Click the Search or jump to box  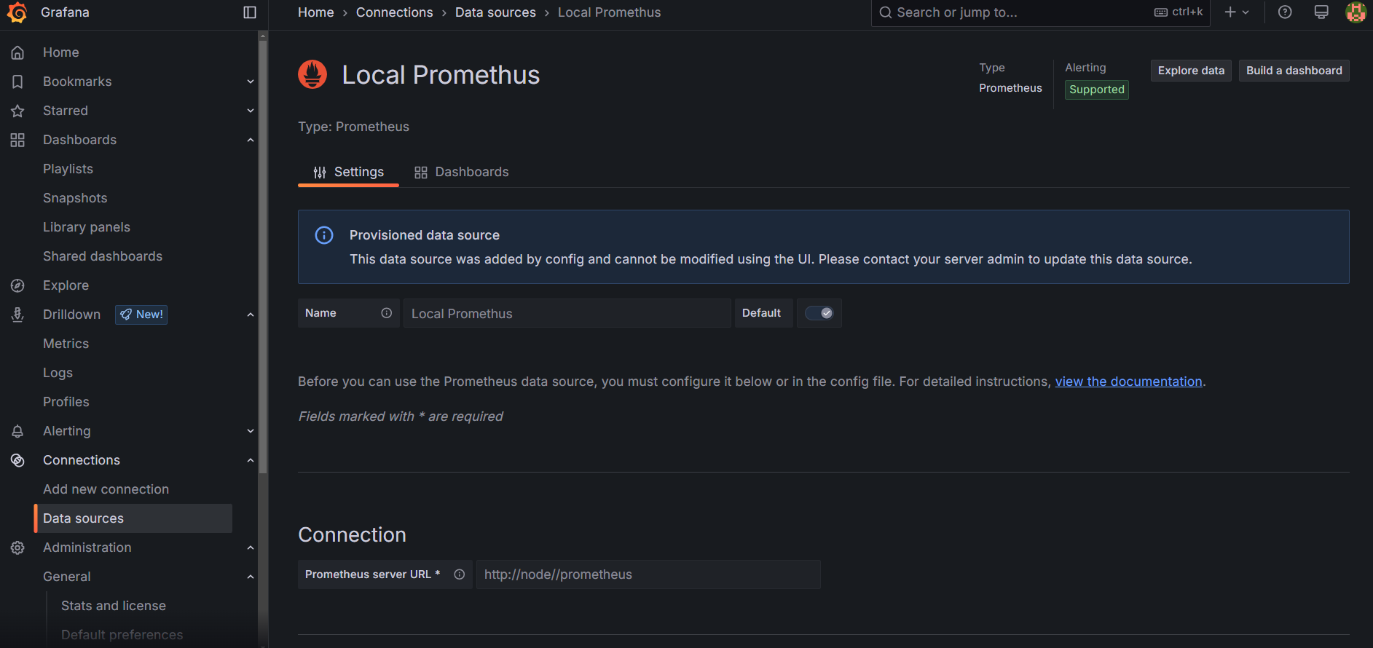point(1040,12)
